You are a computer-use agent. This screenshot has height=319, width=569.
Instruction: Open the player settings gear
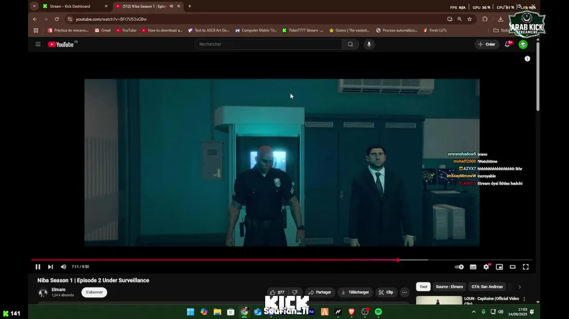pyautogui.click(x=487, y=267)
